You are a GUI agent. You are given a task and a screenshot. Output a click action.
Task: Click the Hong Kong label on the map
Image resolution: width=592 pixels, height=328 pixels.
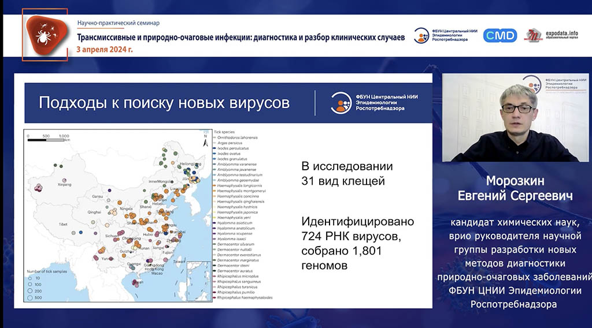154,269
